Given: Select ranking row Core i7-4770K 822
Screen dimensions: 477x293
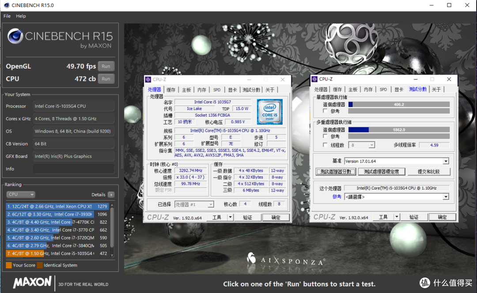Looking at the screenshot, I should [x=57, y=222].
